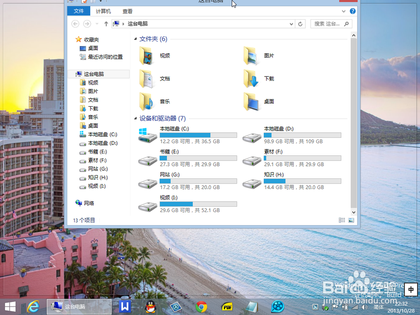Click the network signal icon in the tray
The height and width of the screenshot is (315, 420).
[x=355, y=307]
